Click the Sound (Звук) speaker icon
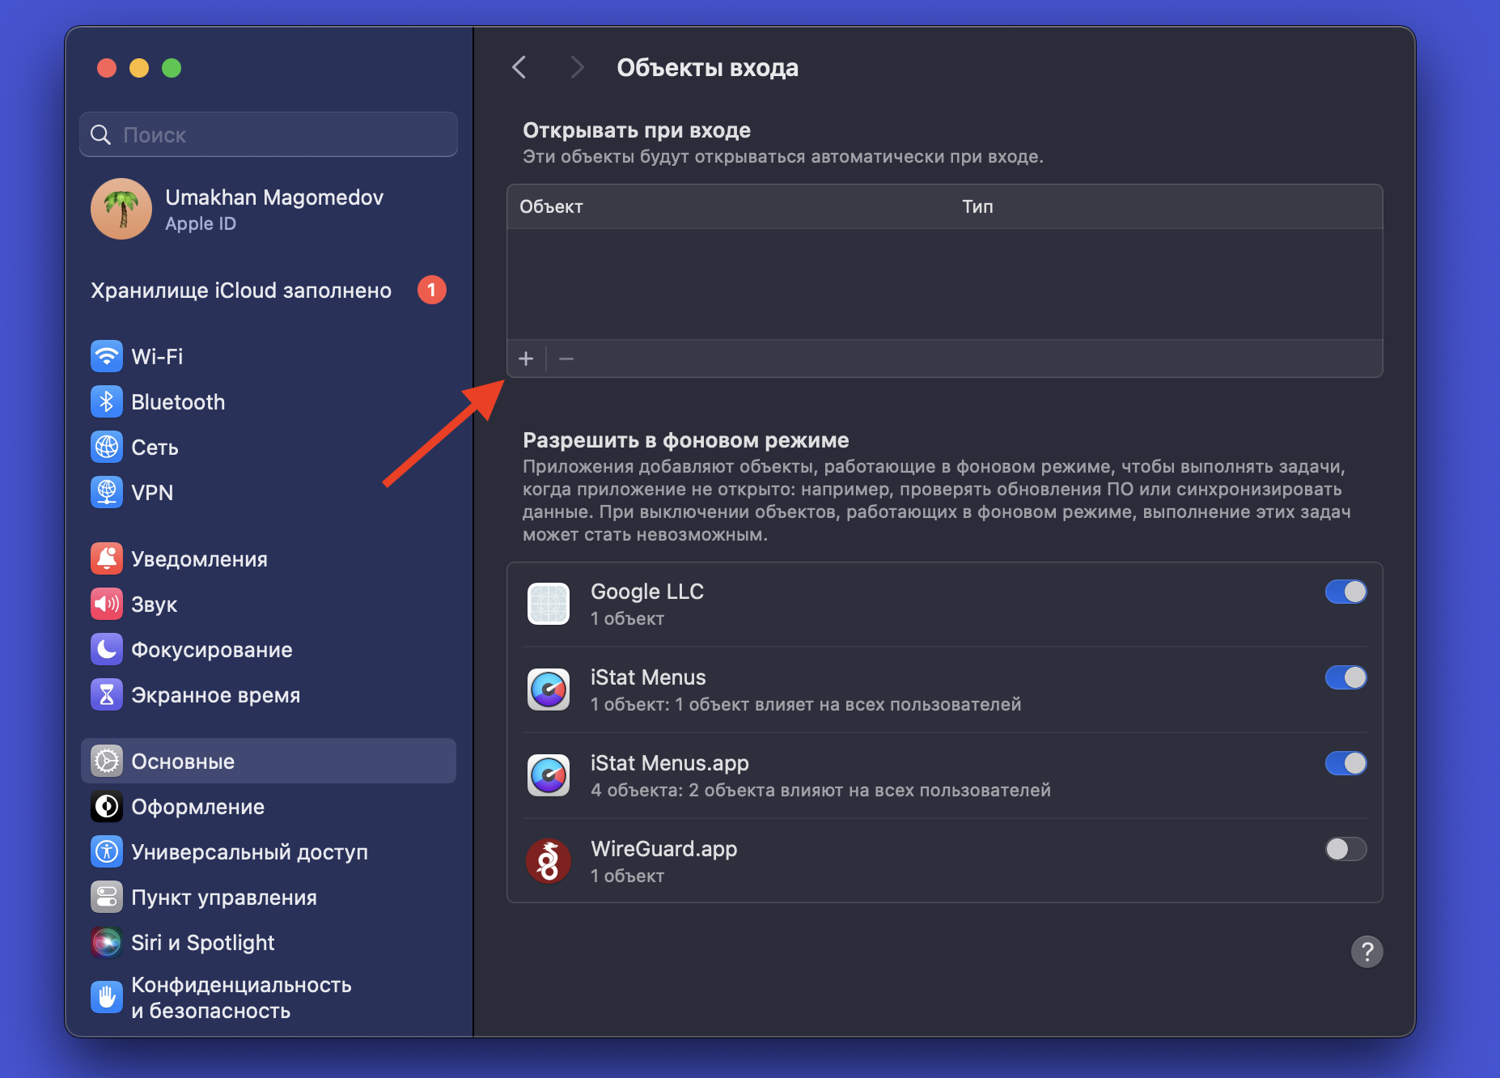This screenshot has width=1500, height=1078. pyautogui.click(x=106, y=605)
